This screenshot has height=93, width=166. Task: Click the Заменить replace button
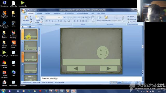coord(132,19)
